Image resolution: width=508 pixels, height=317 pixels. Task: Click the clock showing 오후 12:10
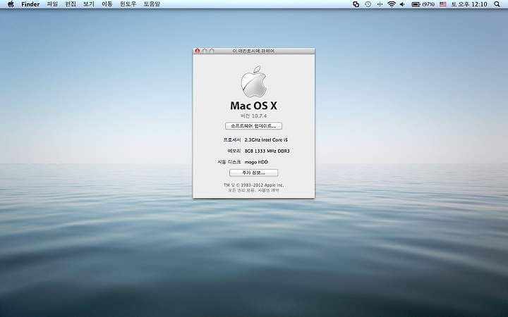(x=469, y=4)
